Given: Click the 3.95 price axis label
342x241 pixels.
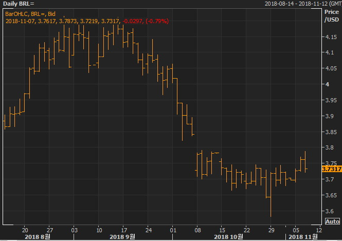Looking at the screenshot, I should (331, 100).
